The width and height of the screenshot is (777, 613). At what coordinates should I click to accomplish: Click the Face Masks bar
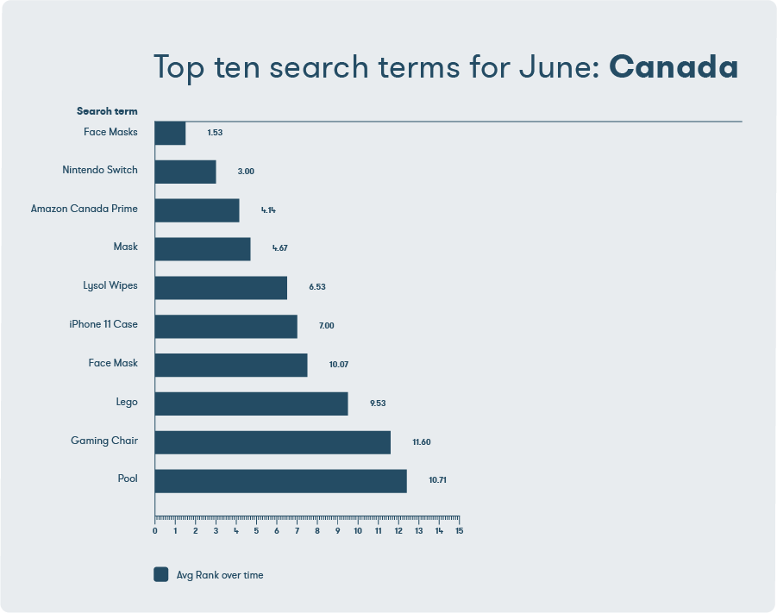pos(170,134)
